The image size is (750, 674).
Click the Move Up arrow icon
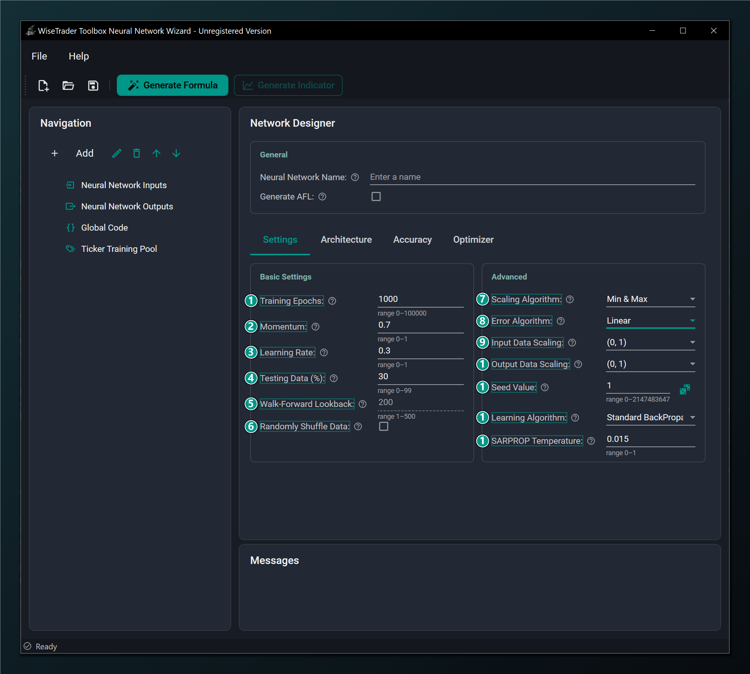156,153
